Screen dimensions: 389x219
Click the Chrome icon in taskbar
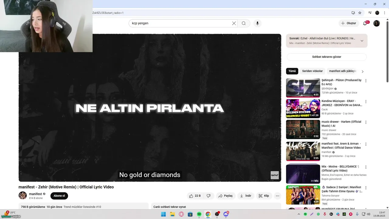pyautogui.click(x=208, y=214)
